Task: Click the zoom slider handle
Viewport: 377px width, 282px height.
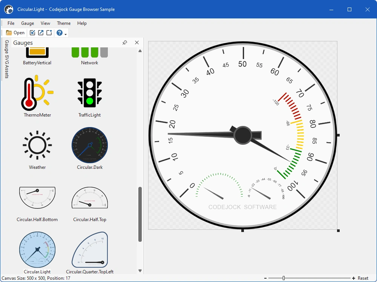Action: (x=284, y=278)
